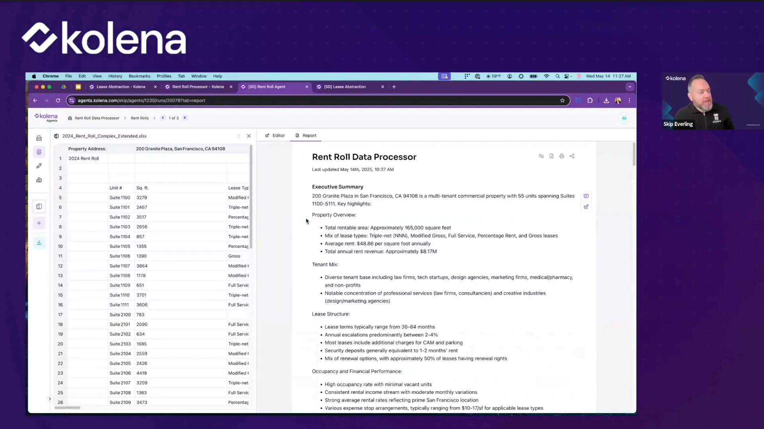Toggle the report visibility eye-slash icon

pos(541,156)
